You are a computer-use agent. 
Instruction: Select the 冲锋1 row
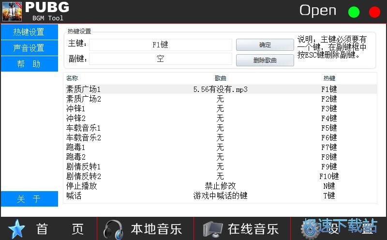pos(220,108)
